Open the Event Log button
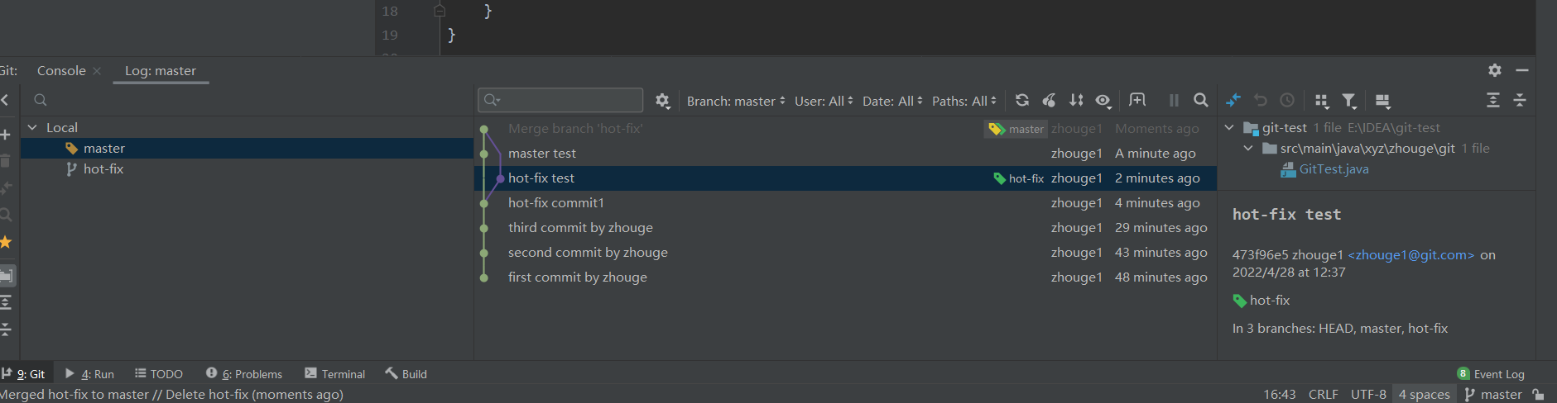This screenshot has width=1557, height=403. coord(1491,374)
